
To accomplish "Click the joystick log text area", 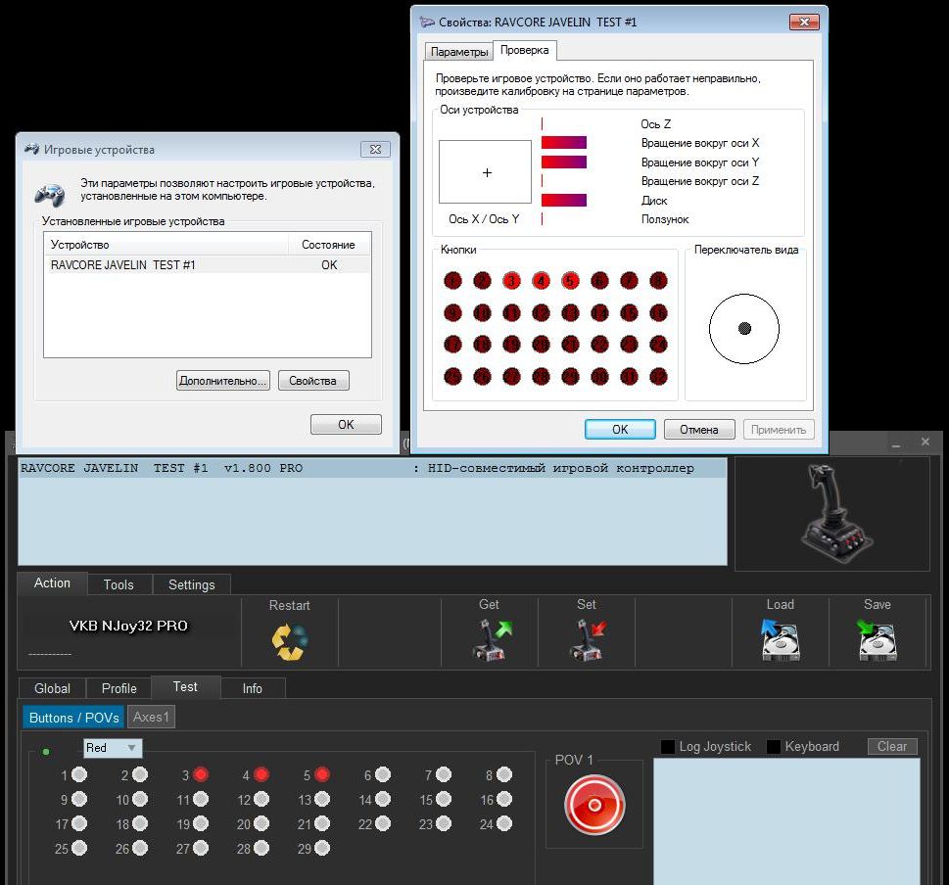I will coord(786,821).
